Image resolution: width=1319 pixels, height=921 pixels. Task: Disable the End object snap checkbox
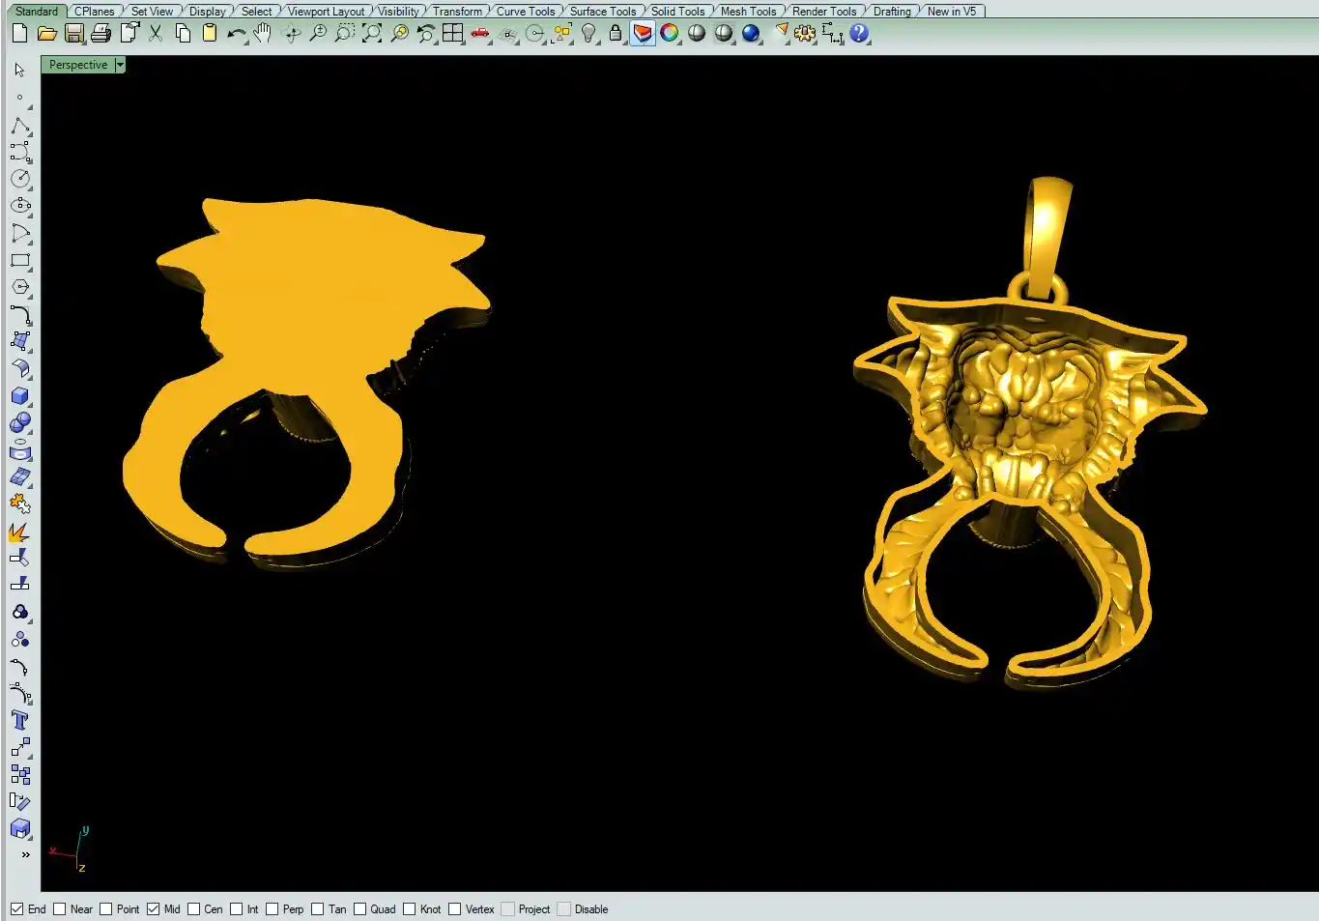(x=16, y=909)
